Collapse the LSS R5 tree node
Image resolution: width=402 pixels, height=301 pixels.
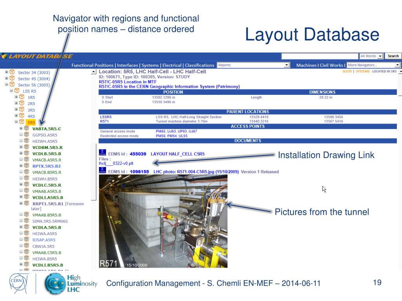click(x=11, y=91)
